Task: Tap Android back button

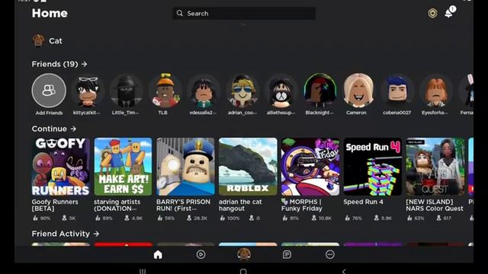Action: (x=344, y=271)
